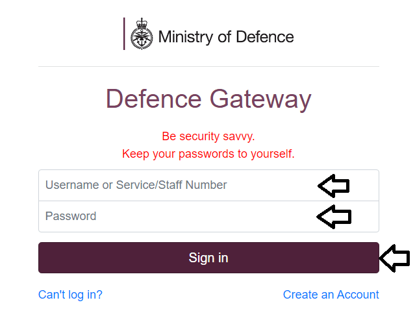Open the Can't log in? link
This screenshot has width=415, height=333.
(70, 295)
